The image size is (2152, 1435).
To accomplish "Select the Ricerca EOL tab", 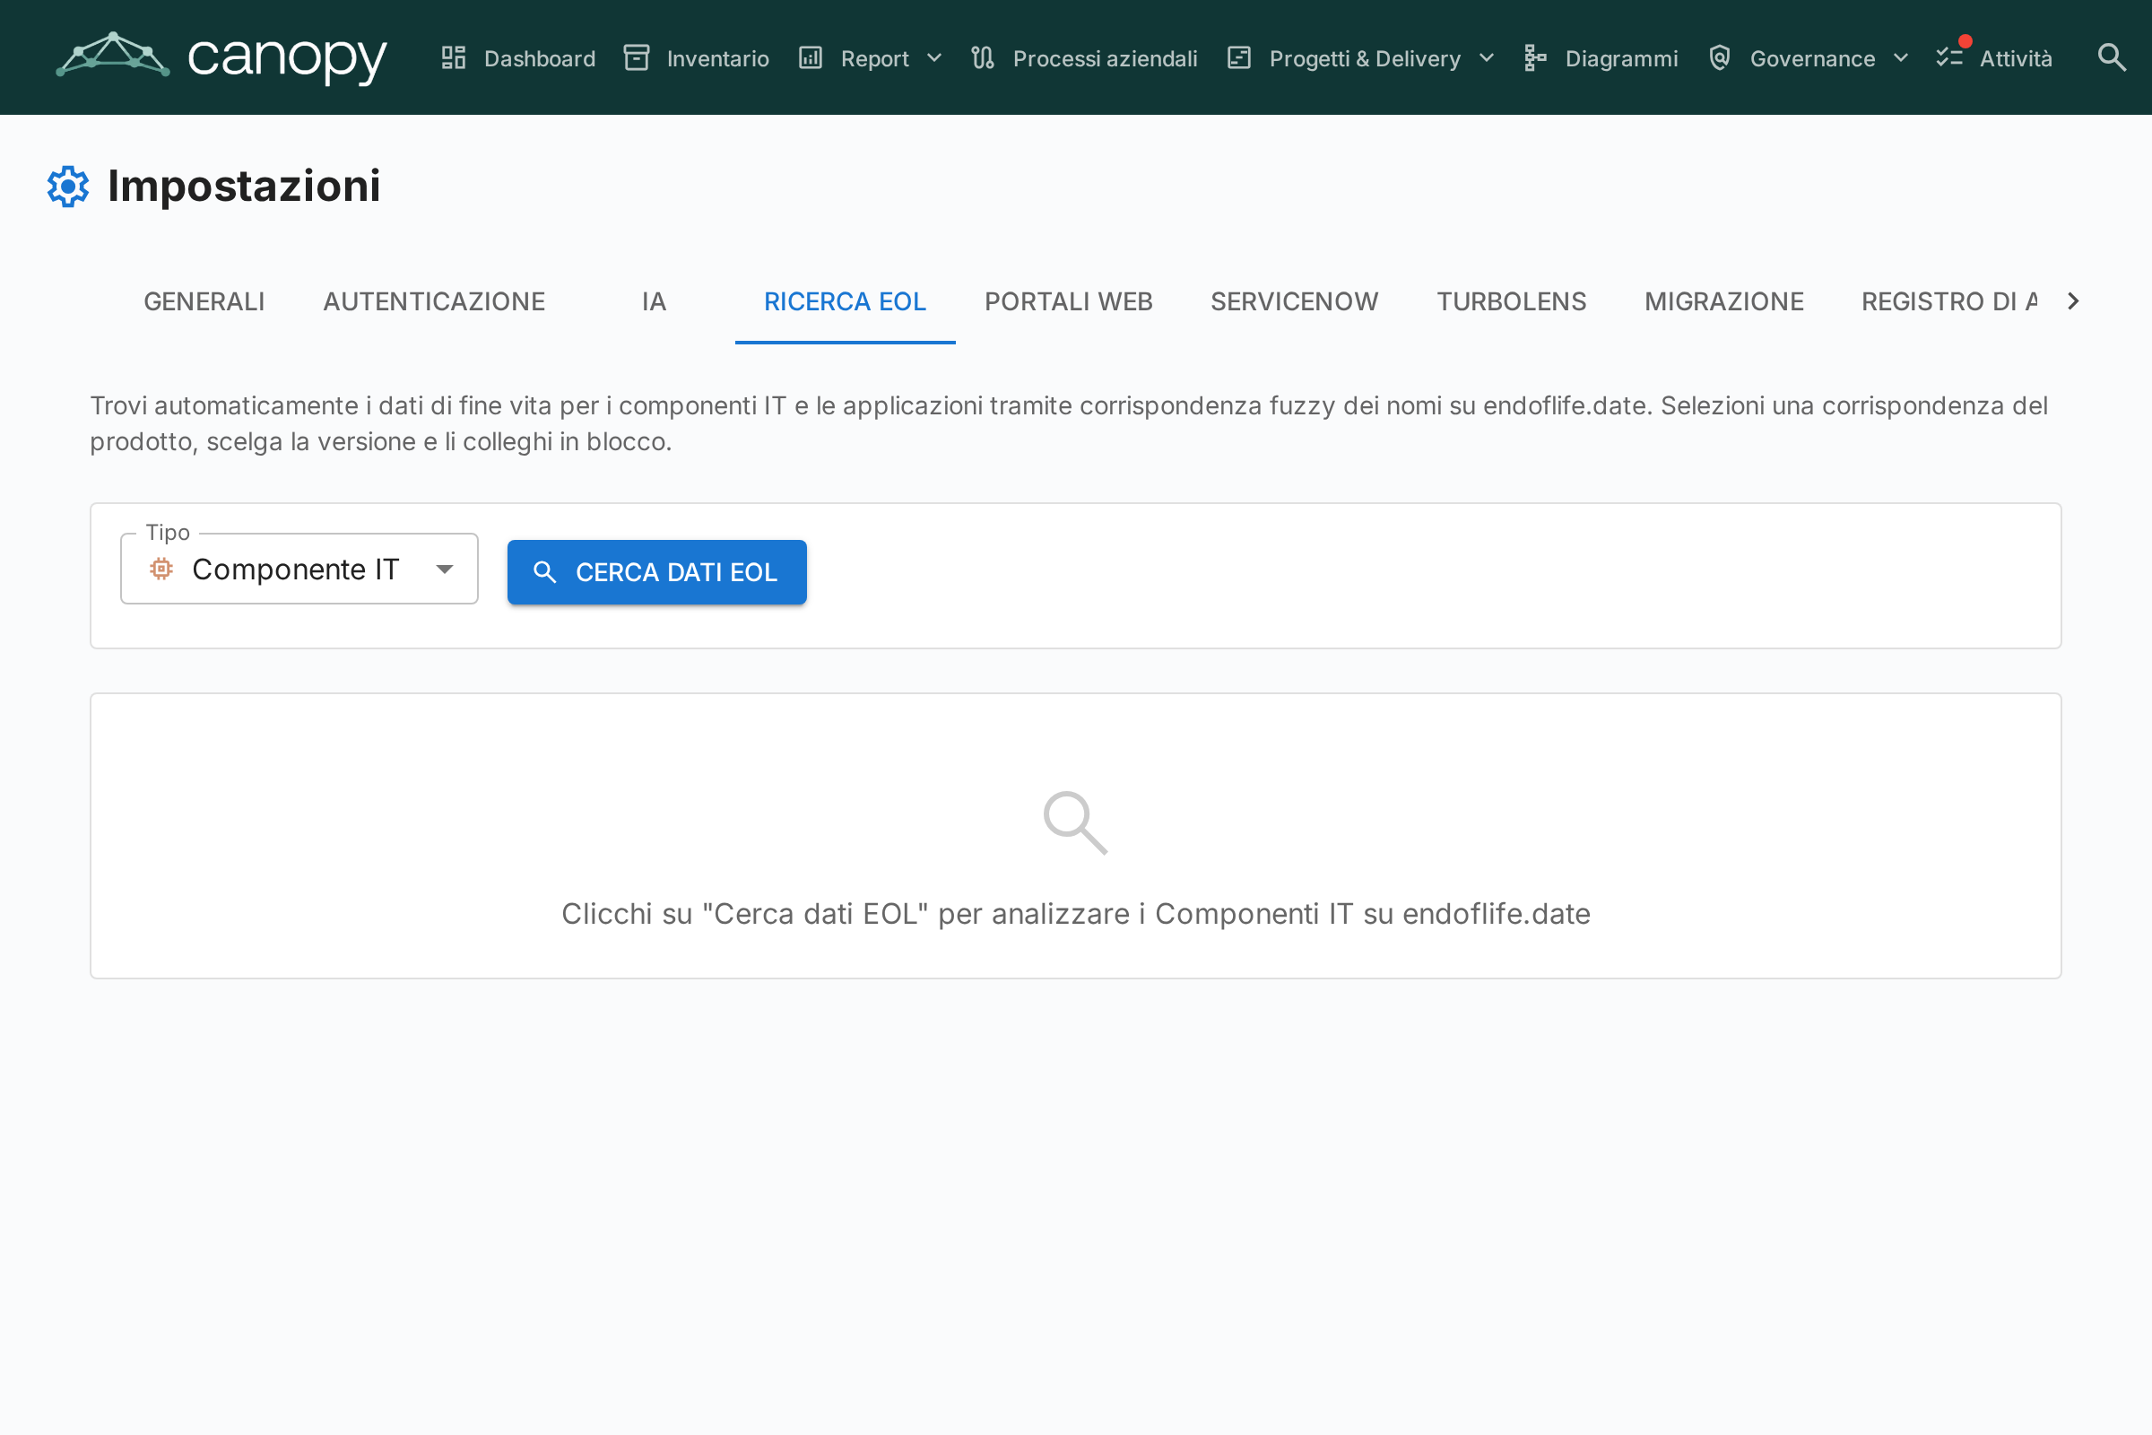I will [845, 301].
